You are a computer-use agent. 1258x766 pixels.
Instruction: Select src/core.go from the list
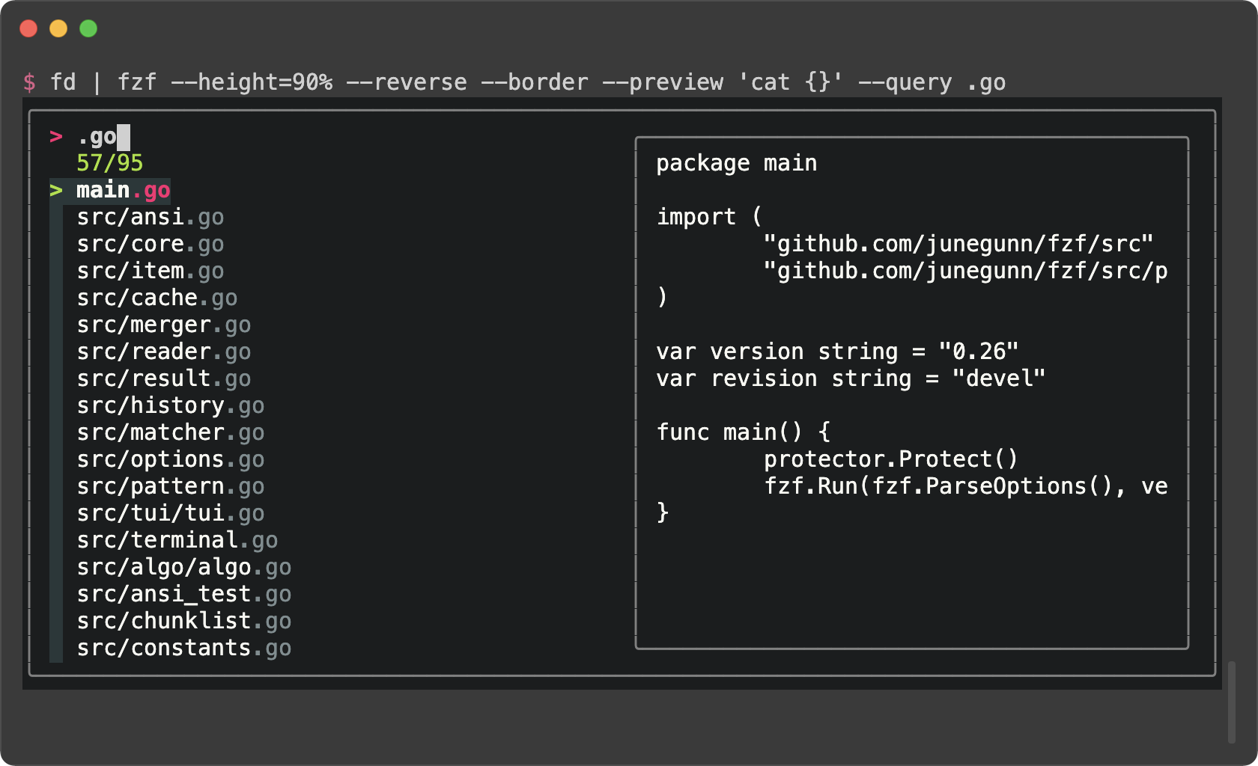click(150, 245)
